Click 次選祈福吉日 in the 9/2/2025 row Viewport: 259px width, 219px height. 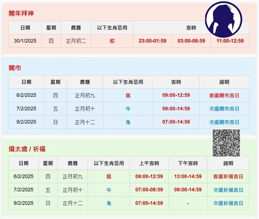pos(228,203)
